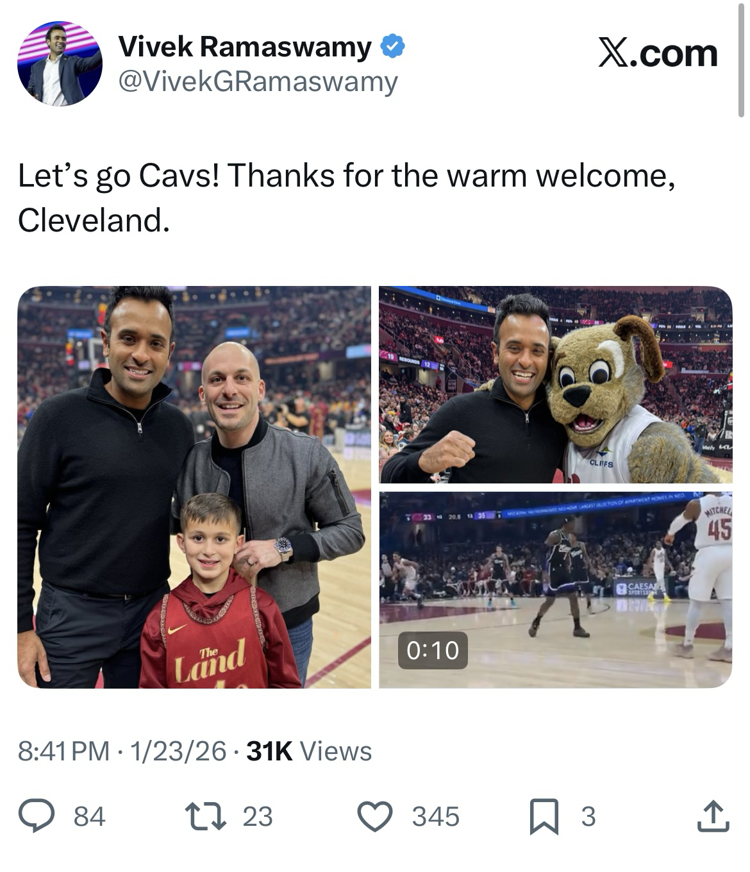The image size is (750, 872).
Task: Click the 345 likes count
Action: point(436,817)
